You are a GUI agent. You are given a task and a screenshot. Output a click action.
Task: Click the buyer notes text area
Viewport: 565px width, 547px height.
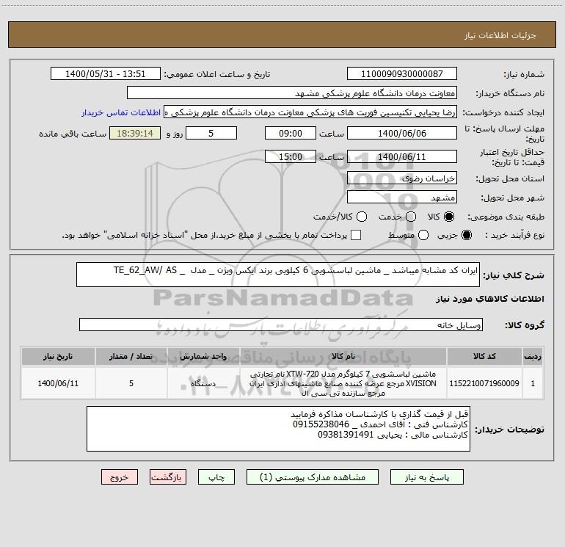(278, 429)
